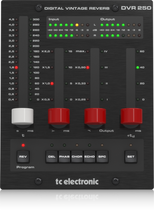Click the 120 ms LED on time scale
The width and height of the screenshot is (154, 210).
pos(31,67)
